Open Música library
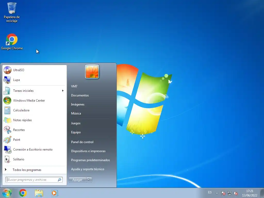Image resolution: width=264 pixels, height=198 pixels. (76, 113)
